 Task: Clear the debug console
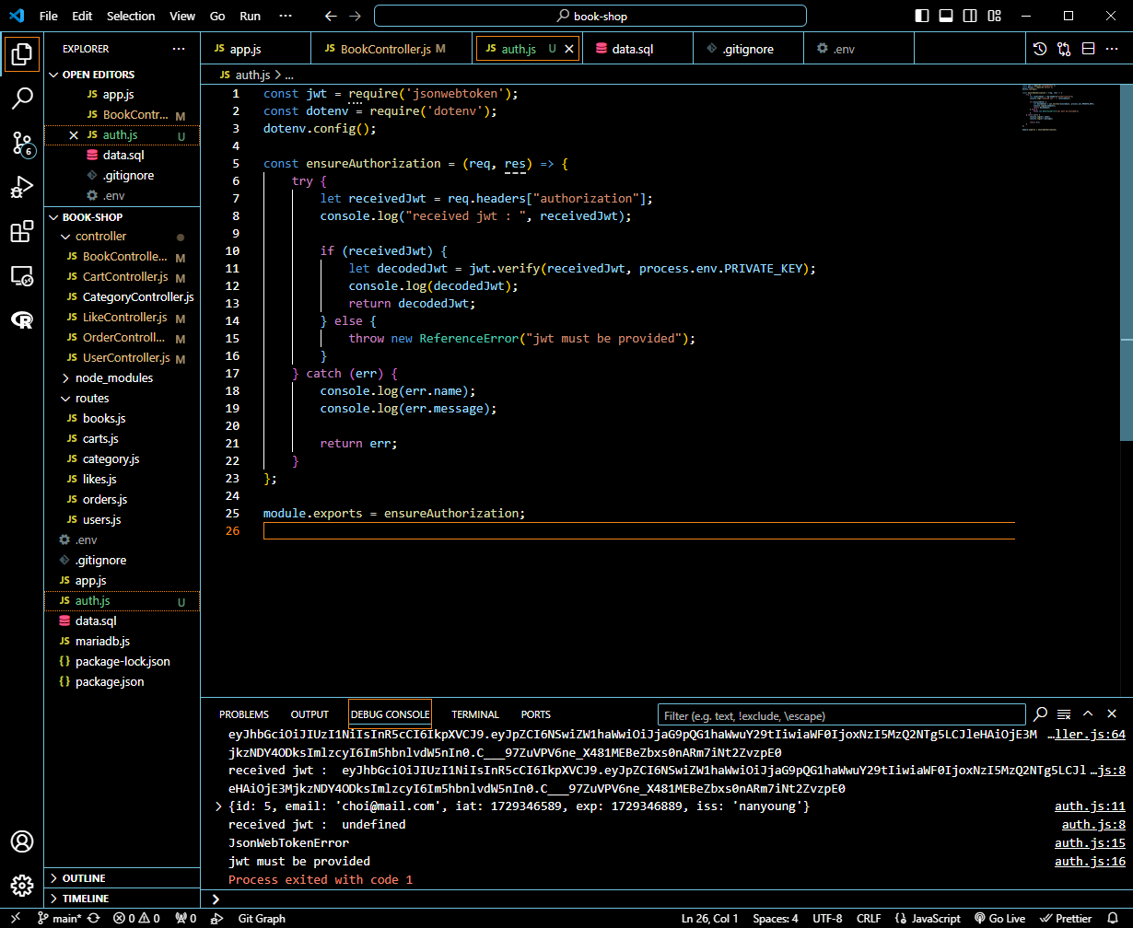(x=1064, y=713)
